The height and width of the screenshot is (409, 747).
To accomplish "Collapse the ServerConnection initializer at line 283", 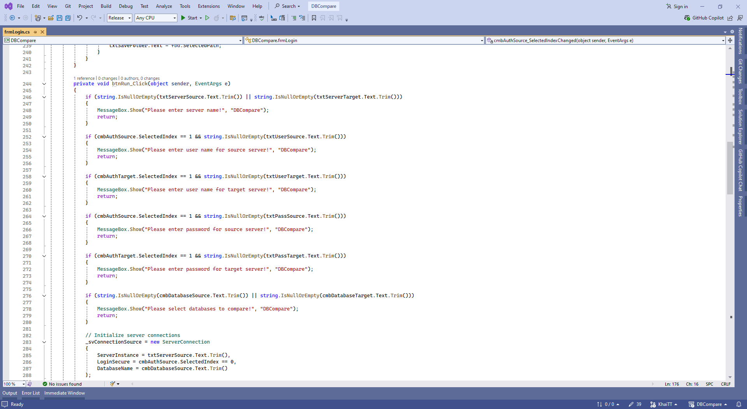I will click(44, 342).
